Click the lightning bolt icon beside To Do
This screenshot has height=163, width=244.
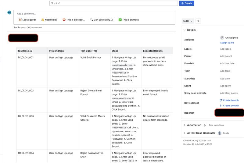199,21
